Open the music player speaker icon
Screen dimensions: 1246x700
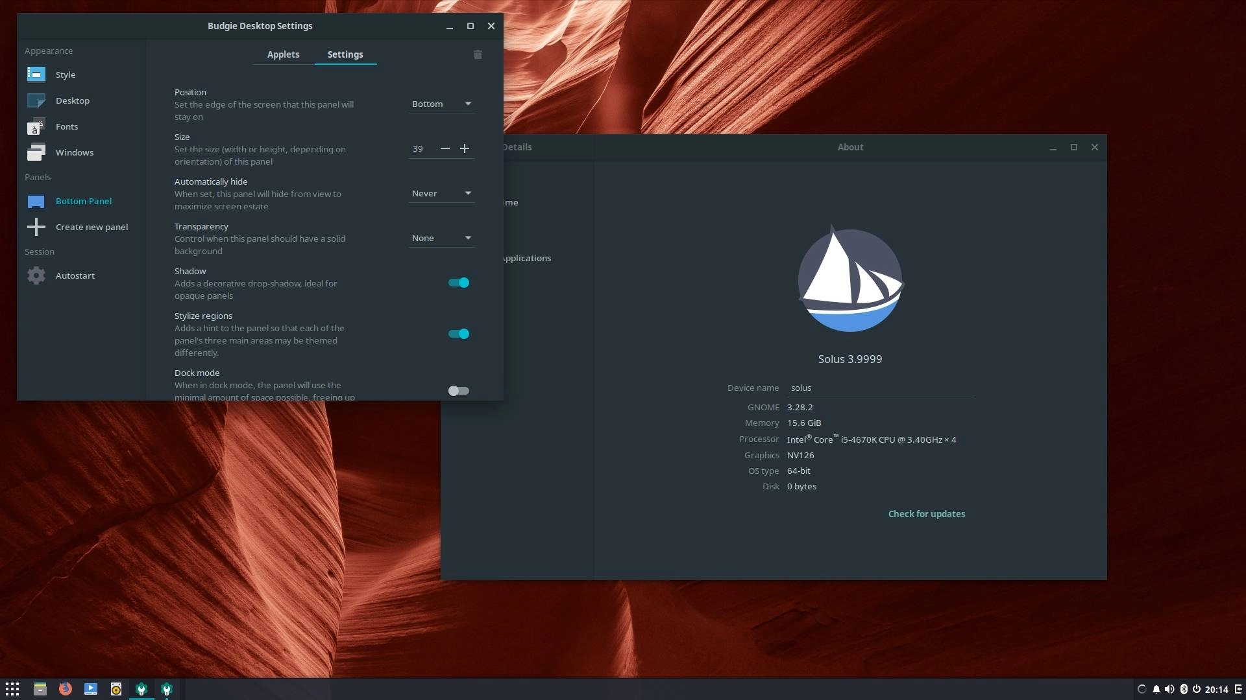pyautogui.click(x=116, y=689)
